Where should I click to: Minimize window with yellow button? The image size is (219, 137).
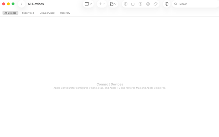pyautogui.click(x=8, y=4)
